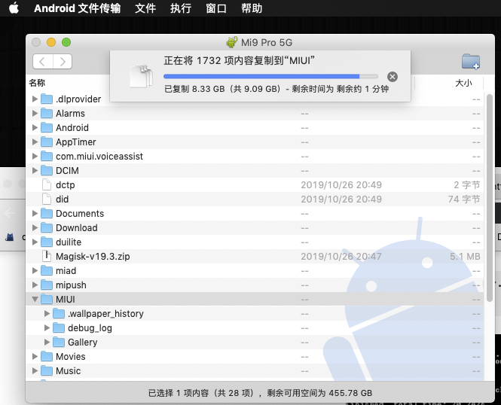The height and width of the screenshot is (405, 501).
Task: Select the Magisk-v19.3.zip file name
Action: point(93,256)
